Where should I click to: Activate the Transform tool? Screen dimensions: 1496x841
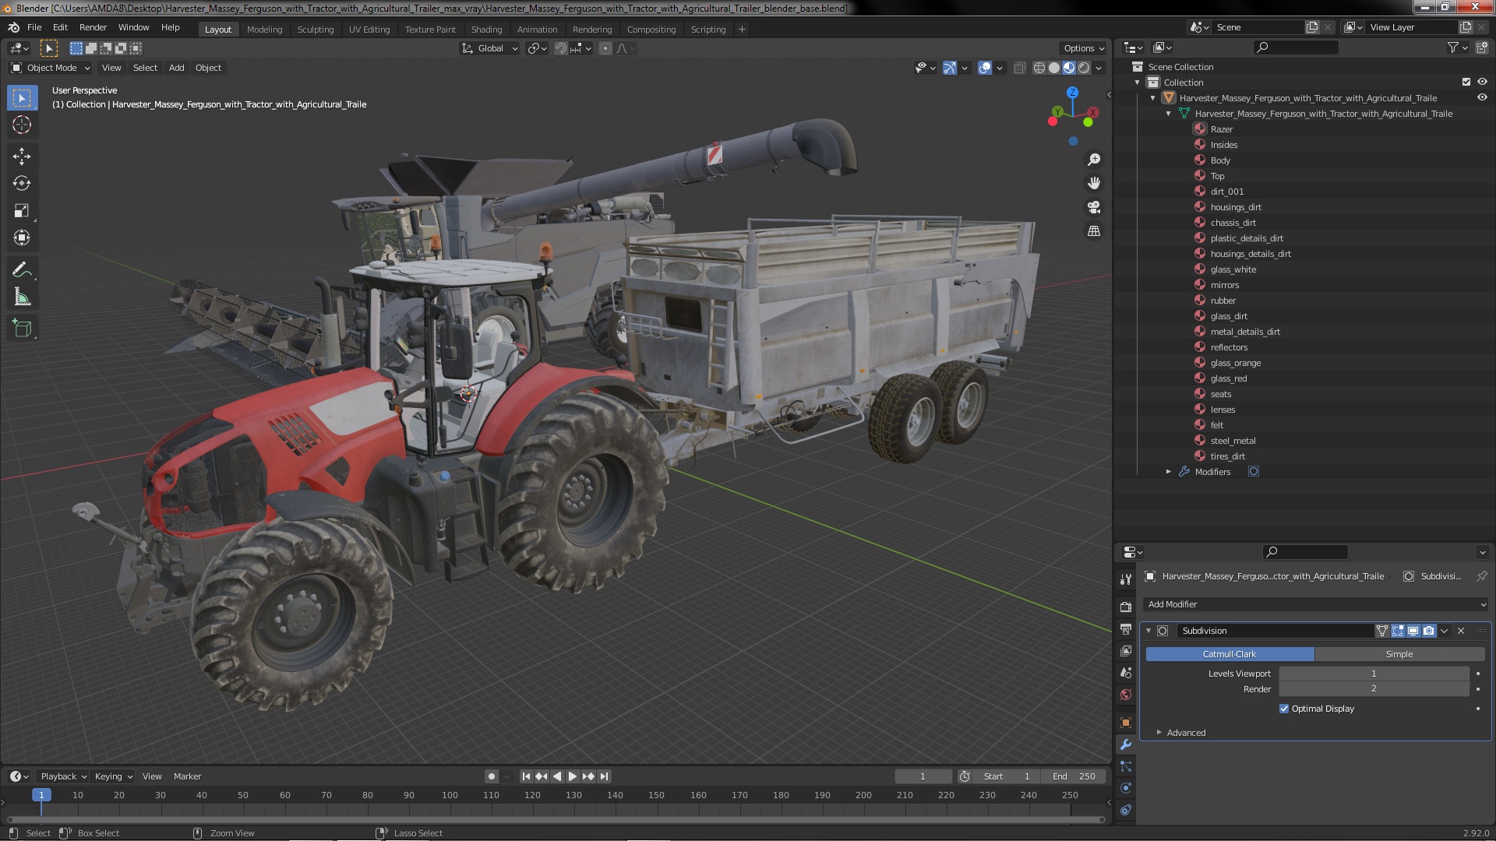point(22,238)
